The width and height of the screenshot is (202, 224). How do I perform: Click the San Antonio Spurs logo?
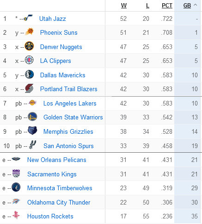pos(32,145)
